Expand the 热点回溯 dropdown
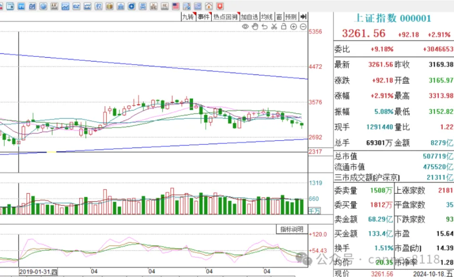Screen dimensions: 454x277 coord(225,17)
